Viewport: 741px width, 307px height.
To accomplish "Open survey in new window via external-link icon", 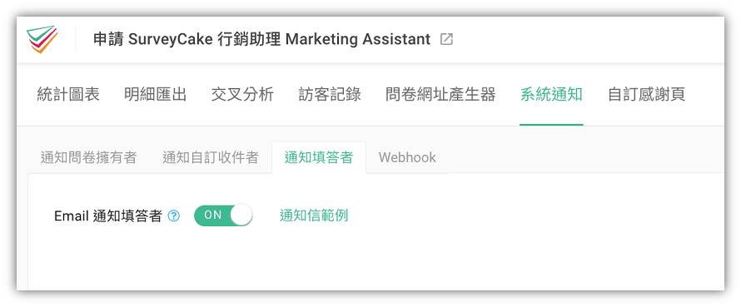I will [446, 39].
